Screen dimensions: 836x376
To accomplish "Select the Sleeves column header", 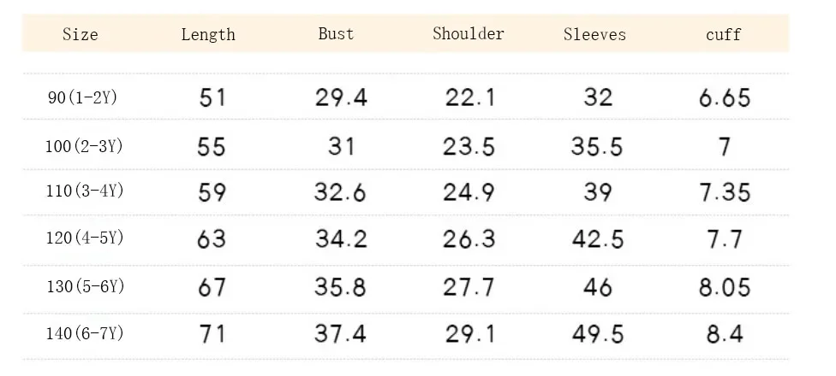I will pyautogui.click(x=594, y=34).
